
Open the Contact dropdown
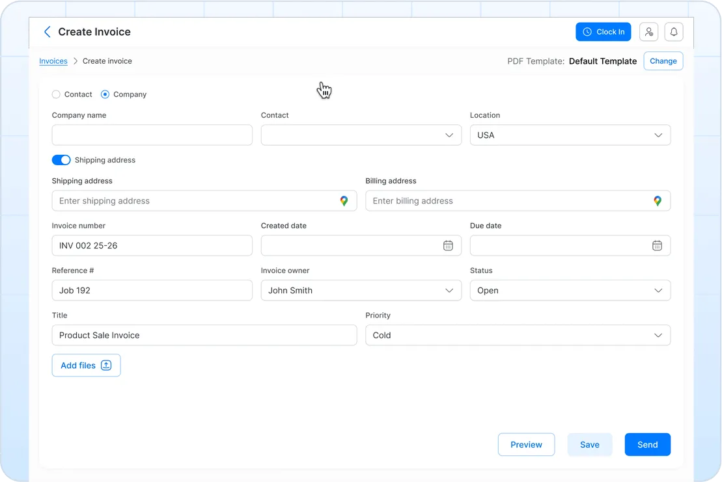pos(361,135)
